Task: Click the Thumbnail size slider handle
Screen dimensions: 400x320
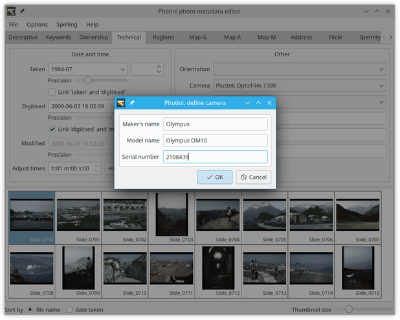Action: (x=348, y=309)
